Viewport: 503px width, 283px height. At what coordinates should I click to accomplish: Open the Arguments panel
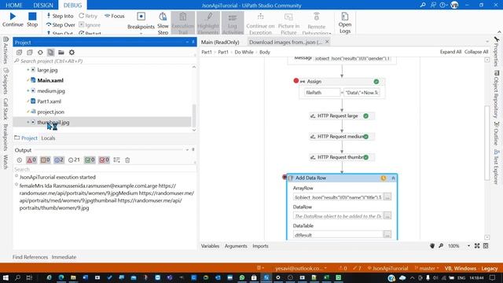(x=236, y=246)
